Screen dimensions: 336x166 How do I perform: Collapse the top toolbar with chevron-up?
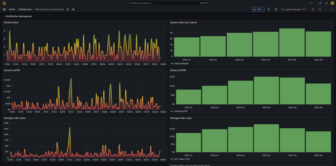point(332,9)
